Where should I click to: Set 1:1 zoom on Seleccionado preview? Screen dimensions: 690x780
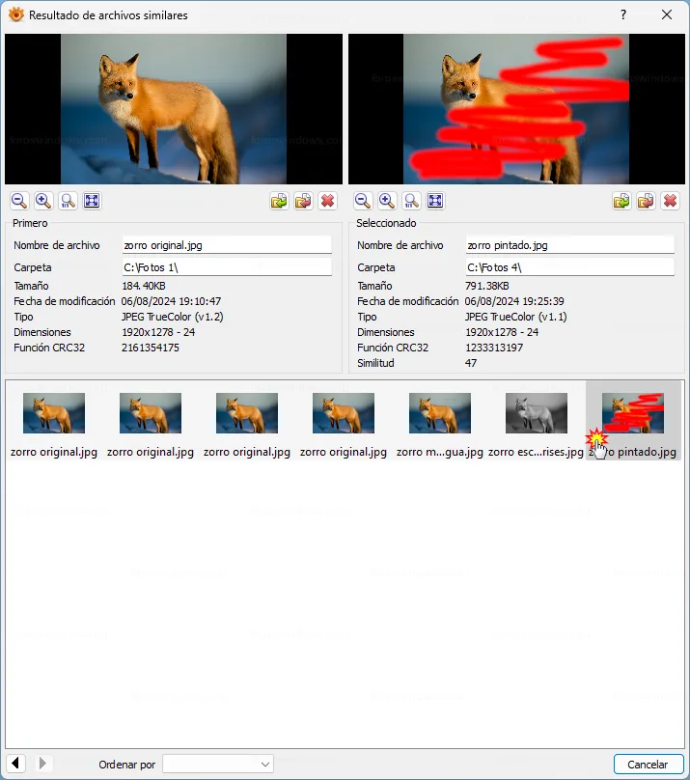click(411, 201)
